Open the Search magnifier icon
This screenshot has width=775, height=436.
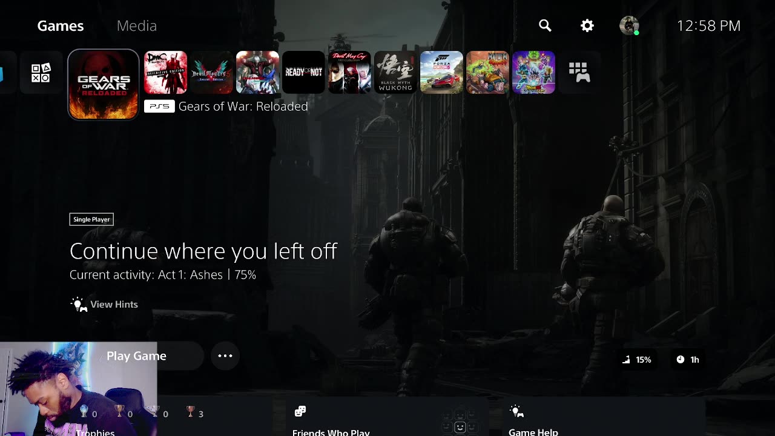click(545, 25)
